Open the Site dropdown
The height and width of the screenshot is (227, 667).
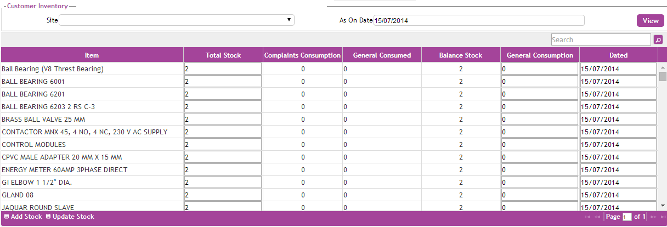pyautogui.click(x=176, y=20)
